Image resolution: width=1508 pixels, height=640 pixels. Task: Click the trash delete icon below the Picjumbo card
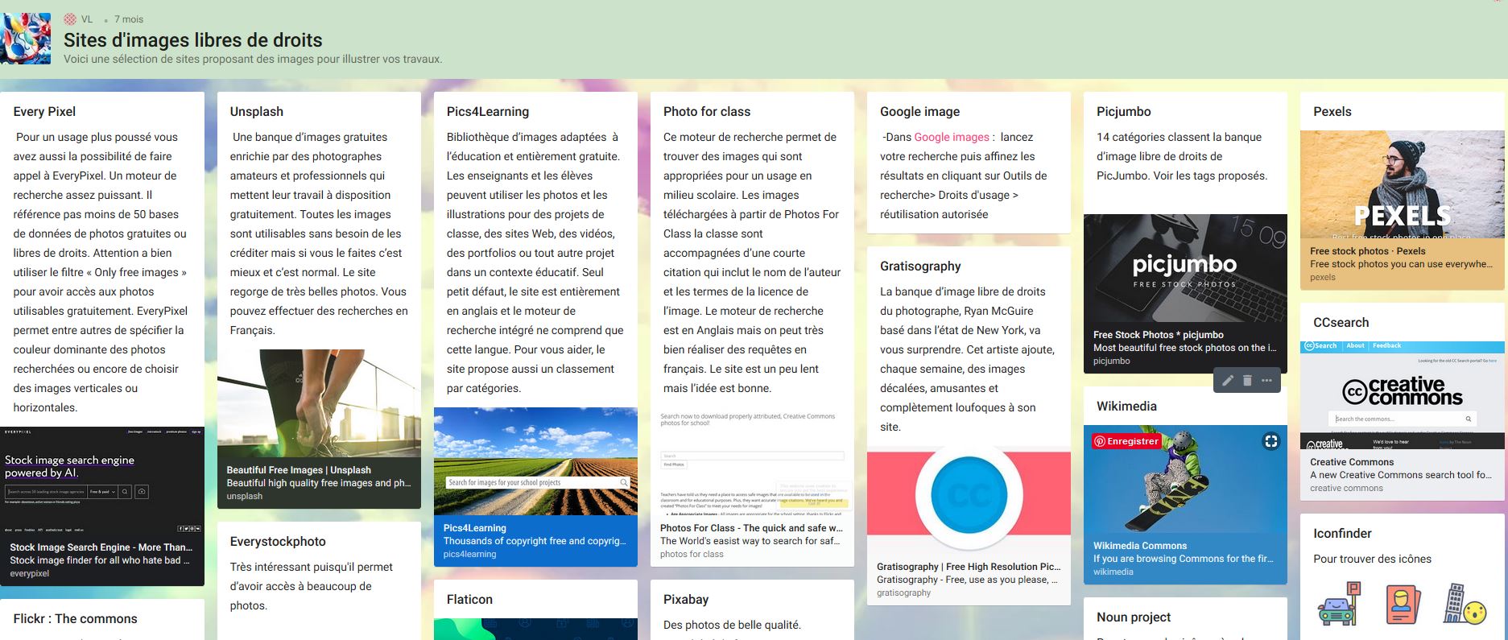[x=1247, y=381]
